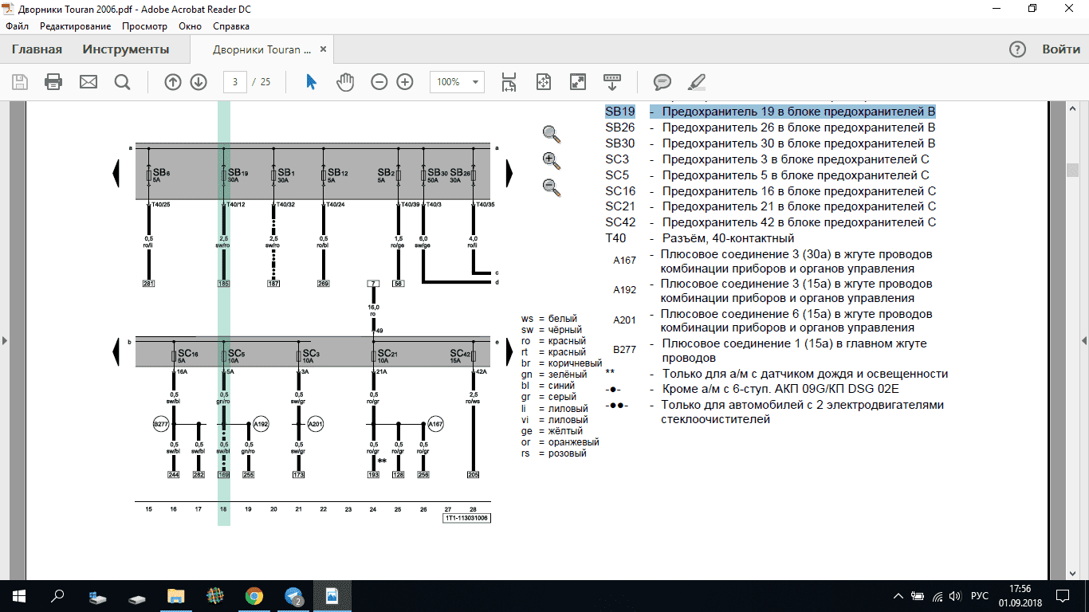Open the Файл menu

click(x=17, y=26)
